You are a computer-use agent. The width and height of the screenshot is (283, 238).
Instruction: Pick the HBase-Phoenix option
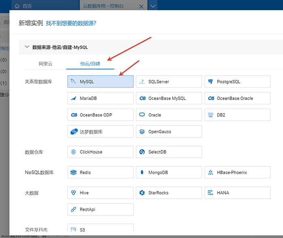click(x=237, y=172)
